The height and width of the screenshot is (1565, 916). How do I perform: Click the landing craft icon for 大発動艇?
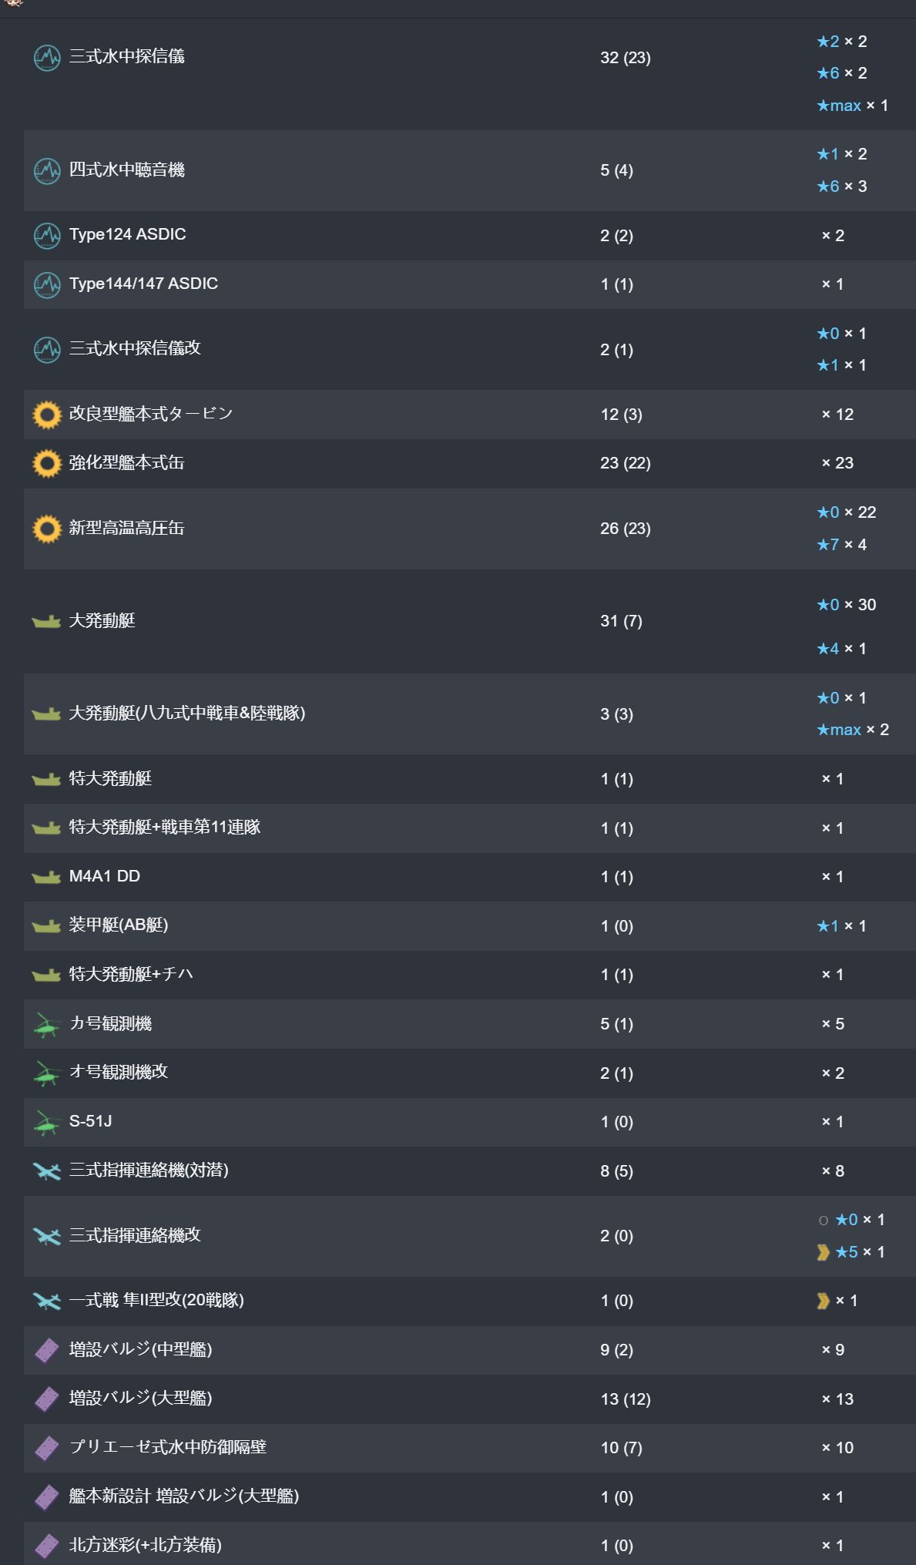click(46, 621)
